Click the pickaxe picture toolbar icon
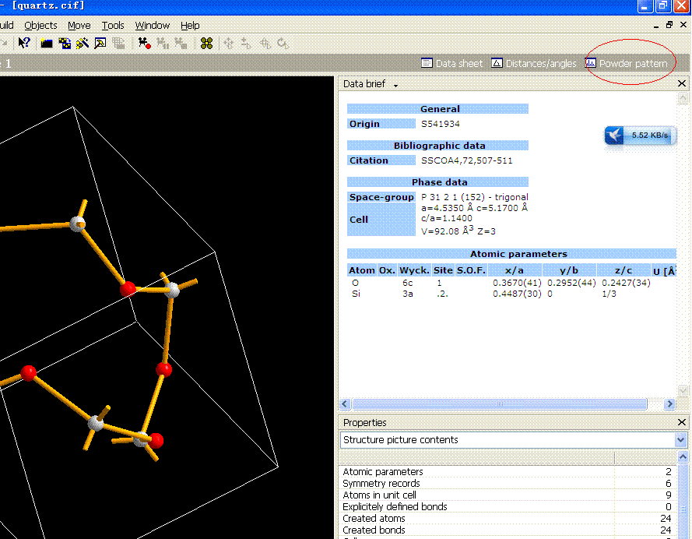The height and width of the screenshot is (539, 692). pyautogui.click(x=100, y=44)
